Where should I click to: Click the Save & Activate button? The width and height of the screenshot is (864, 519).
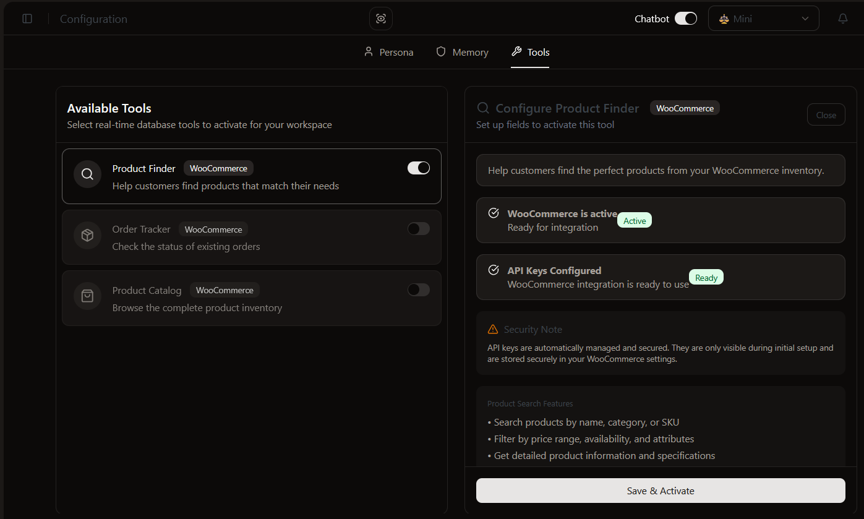(661, 491)
